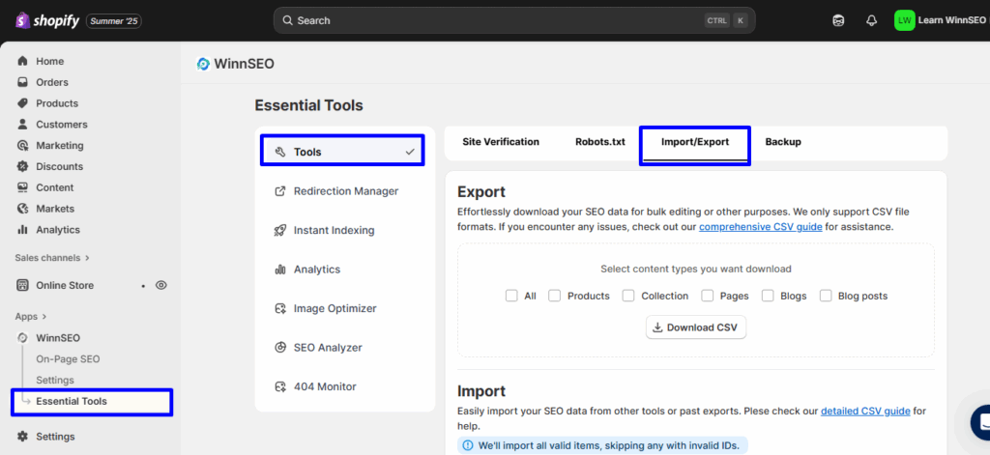
Task: Click the Image Optimizer icon
Action: click(x=280, y=308)
